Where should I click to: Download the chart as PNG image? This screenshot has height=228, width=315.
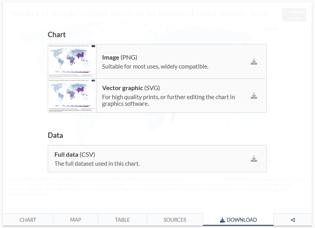[254, 62]
